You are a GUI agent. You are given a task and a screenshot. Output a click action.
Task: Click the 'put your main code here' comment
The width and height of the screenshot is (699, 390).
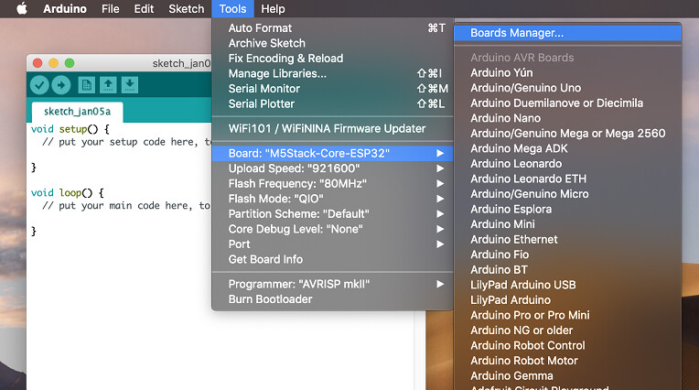pyautogui.click(x=126, y=206)
